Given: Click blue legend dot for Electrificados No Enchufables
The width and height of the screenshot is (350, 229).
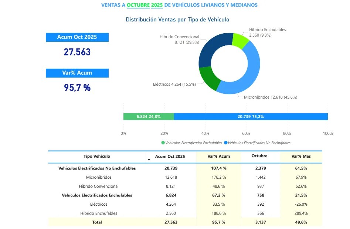Looking at the screenshot, I should 226,143.
